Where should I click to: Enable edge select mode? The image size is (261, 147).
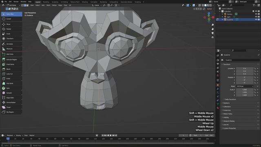[25, 5]
